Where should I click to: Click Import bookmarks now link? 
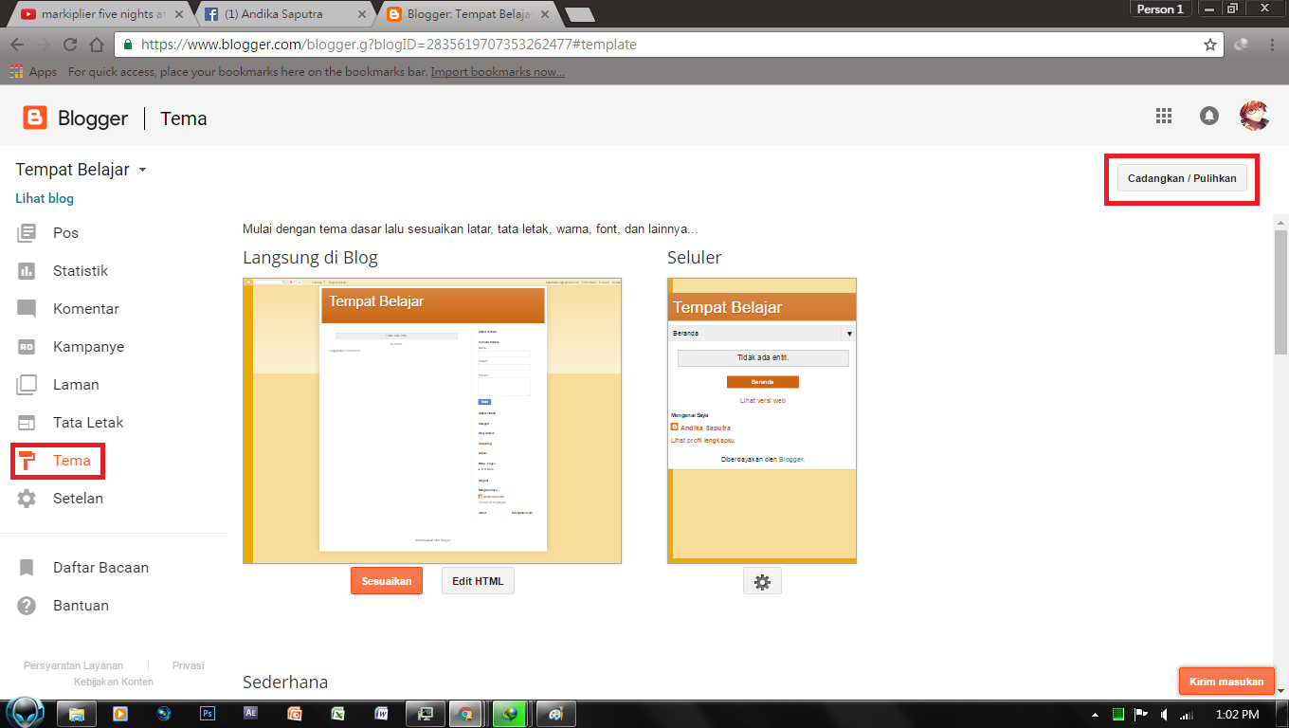point(498,72)
